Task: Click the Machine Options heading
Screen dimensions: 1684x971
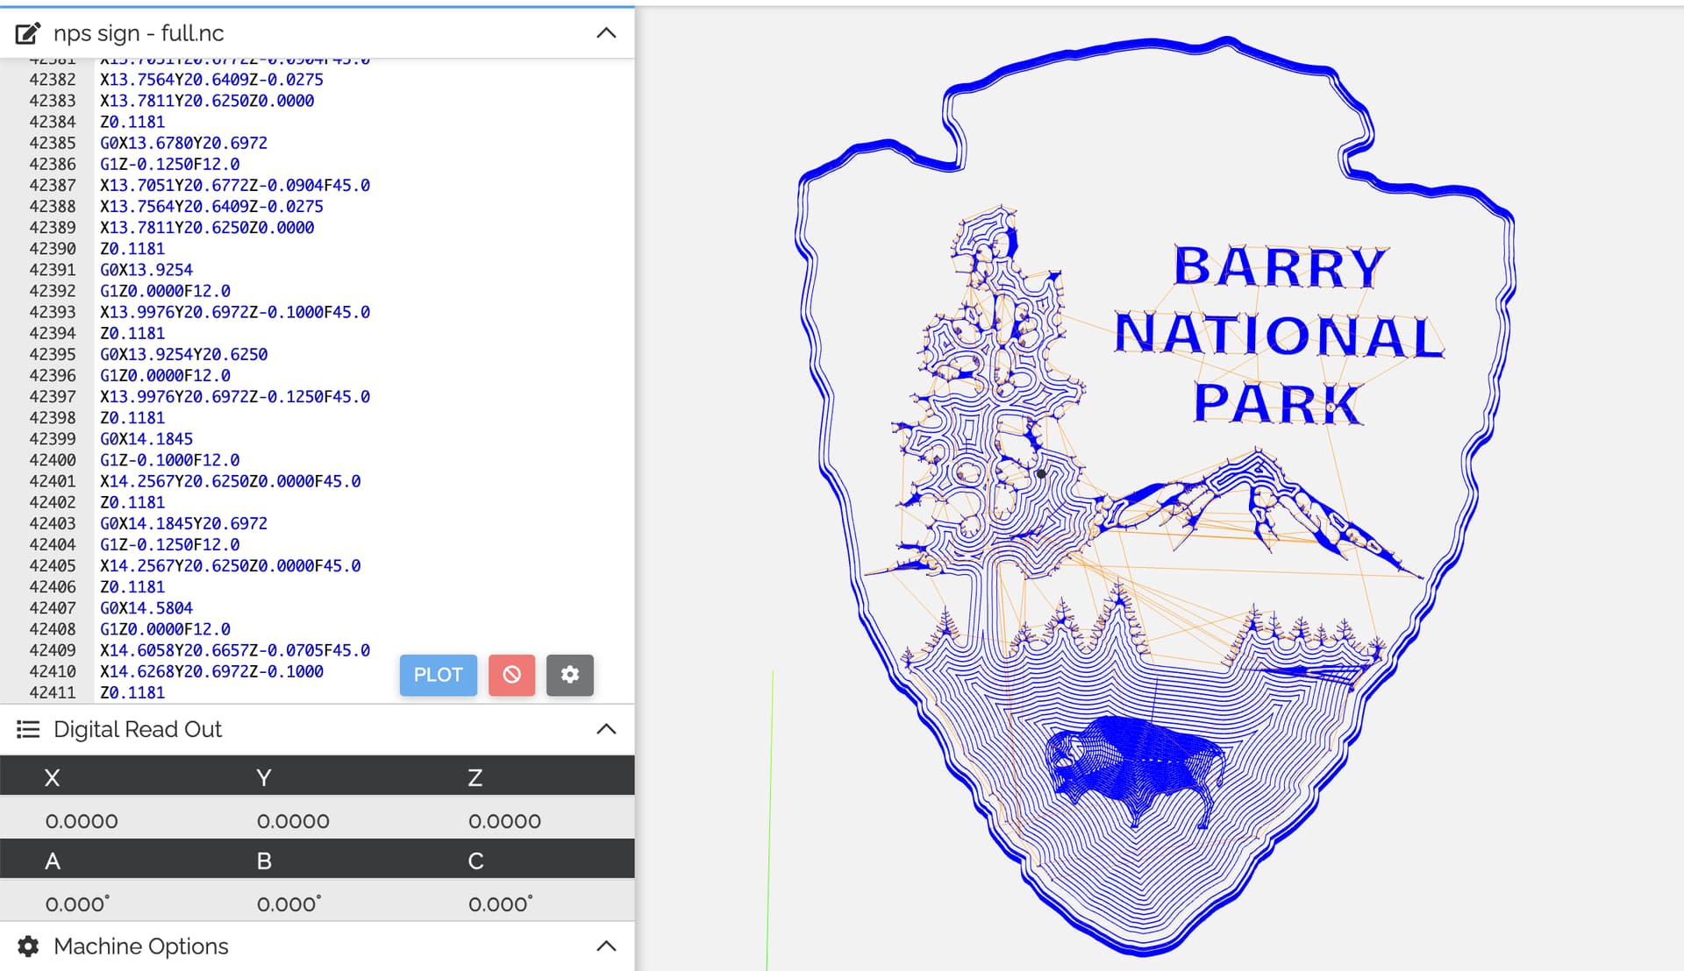Action: (141, 946)
